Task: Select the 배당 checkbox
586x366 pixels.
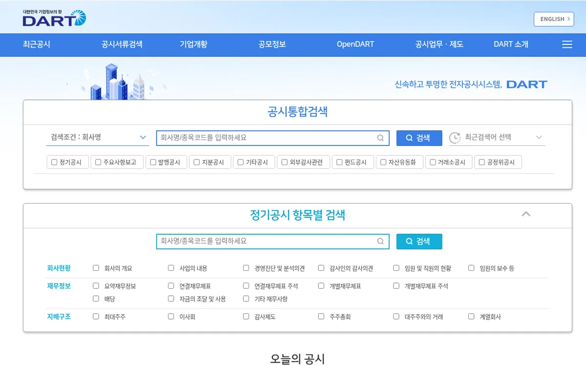Action: tap(96, 299)
